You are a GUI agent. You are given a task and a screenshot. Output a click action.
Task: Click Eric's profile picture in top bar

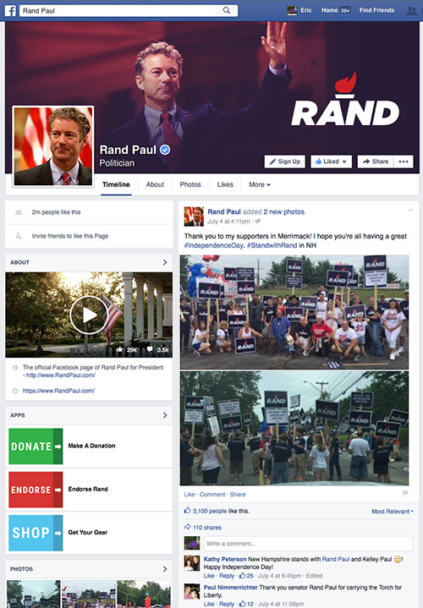coord(292,10)
